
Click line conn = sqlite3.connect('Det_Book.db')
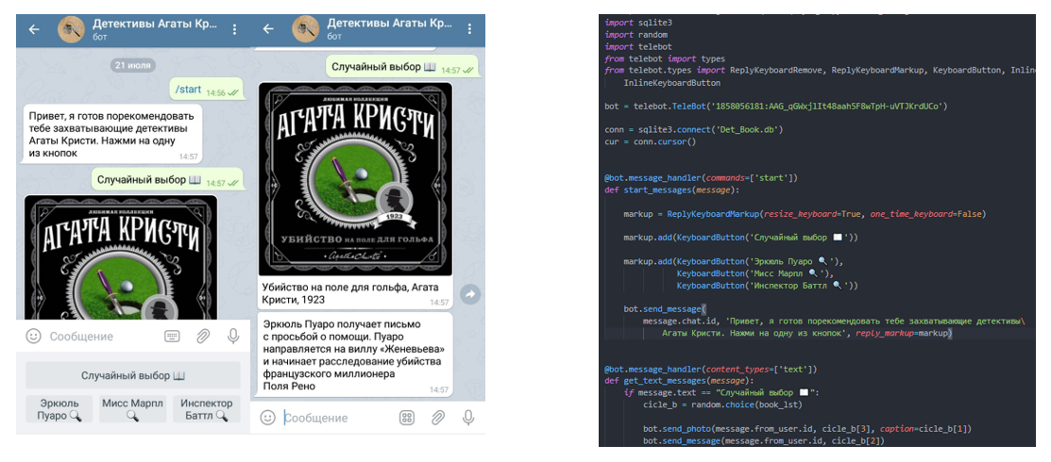coord(694,129)
